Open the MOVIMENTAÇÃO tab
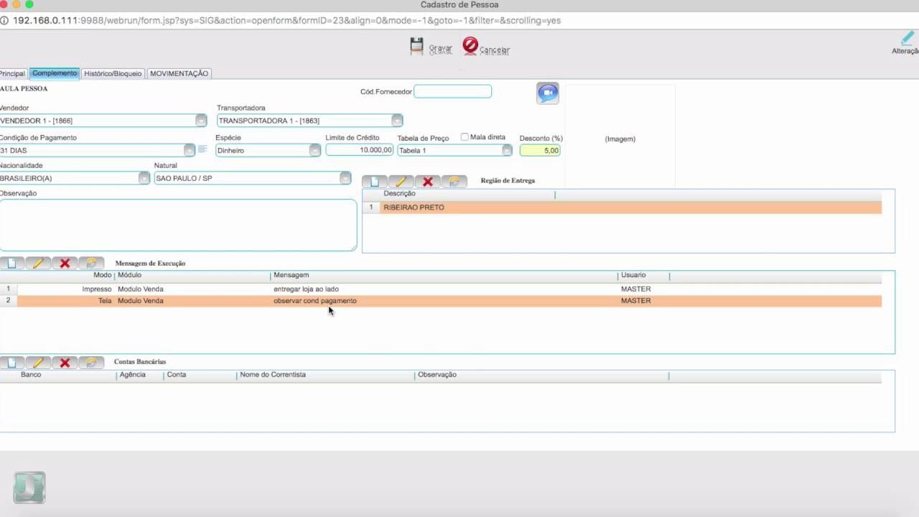919x517 pixels. (x=179, y=73)
